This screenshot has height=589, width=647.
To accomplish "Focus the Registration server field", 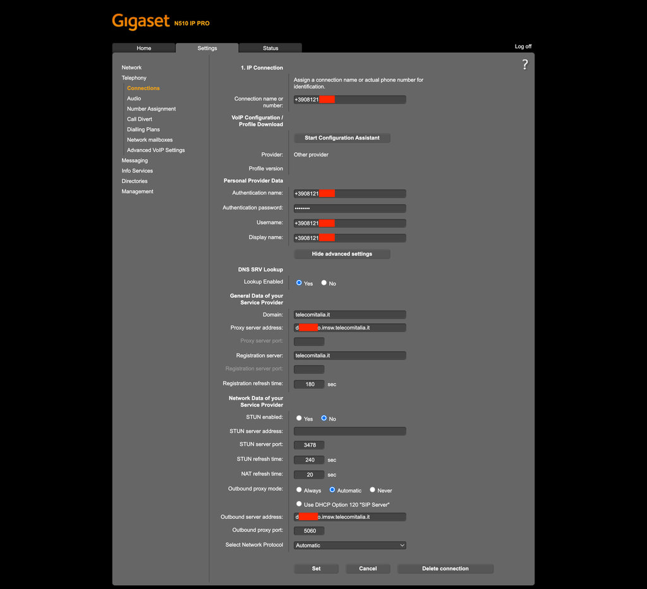I will click(350, 355).
